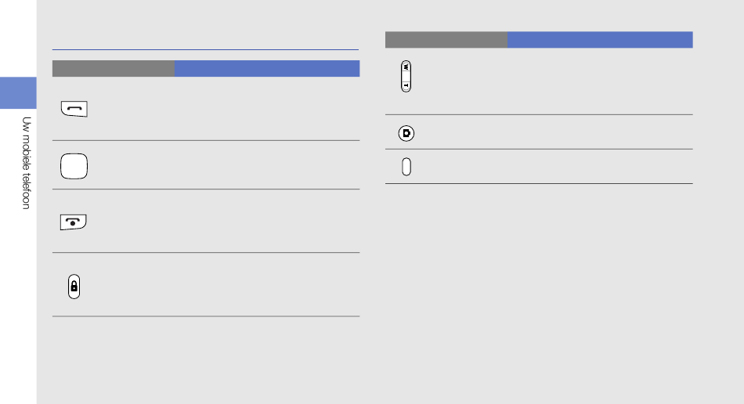Image resolution: width=744 pixels, height=404 pixels.
Task: Click the empty description cell beside camera key
Action: click(600, 132)
